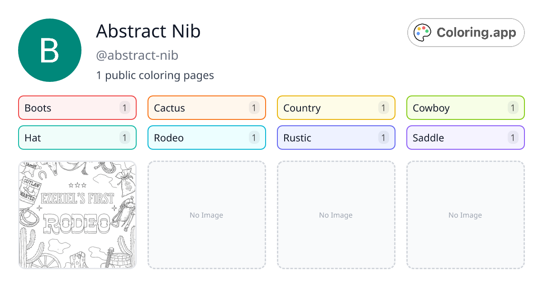543x285 pixels.
Task: Click the first empty No Image placeholder
Action: (206, 215)
